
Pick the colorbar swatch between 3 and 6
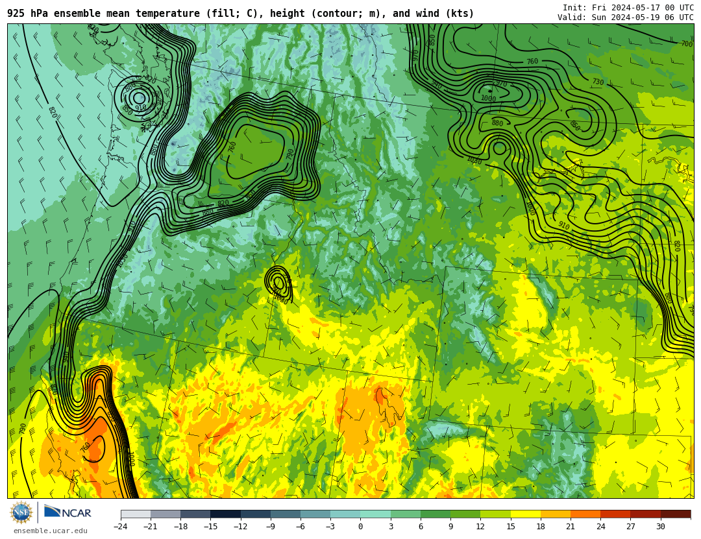tap(406, 514)
